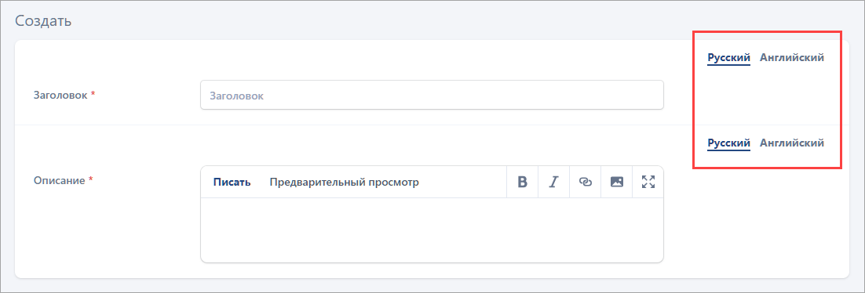Select Английский language for the Заголовок field
Screen dimensions: 865x293
[792, 57]
